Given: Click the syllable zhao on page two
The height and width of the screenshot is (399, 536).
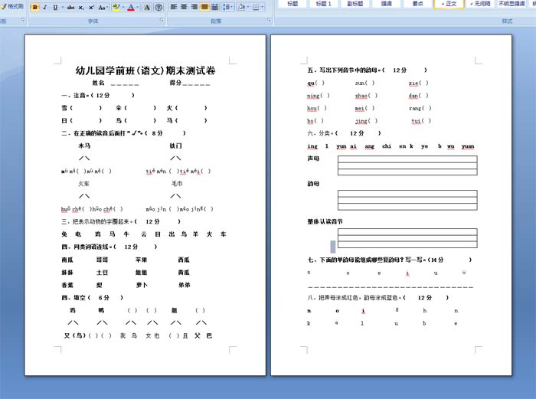Looking at the screenshot, I should pyautogui.click(x=361, y=96).
